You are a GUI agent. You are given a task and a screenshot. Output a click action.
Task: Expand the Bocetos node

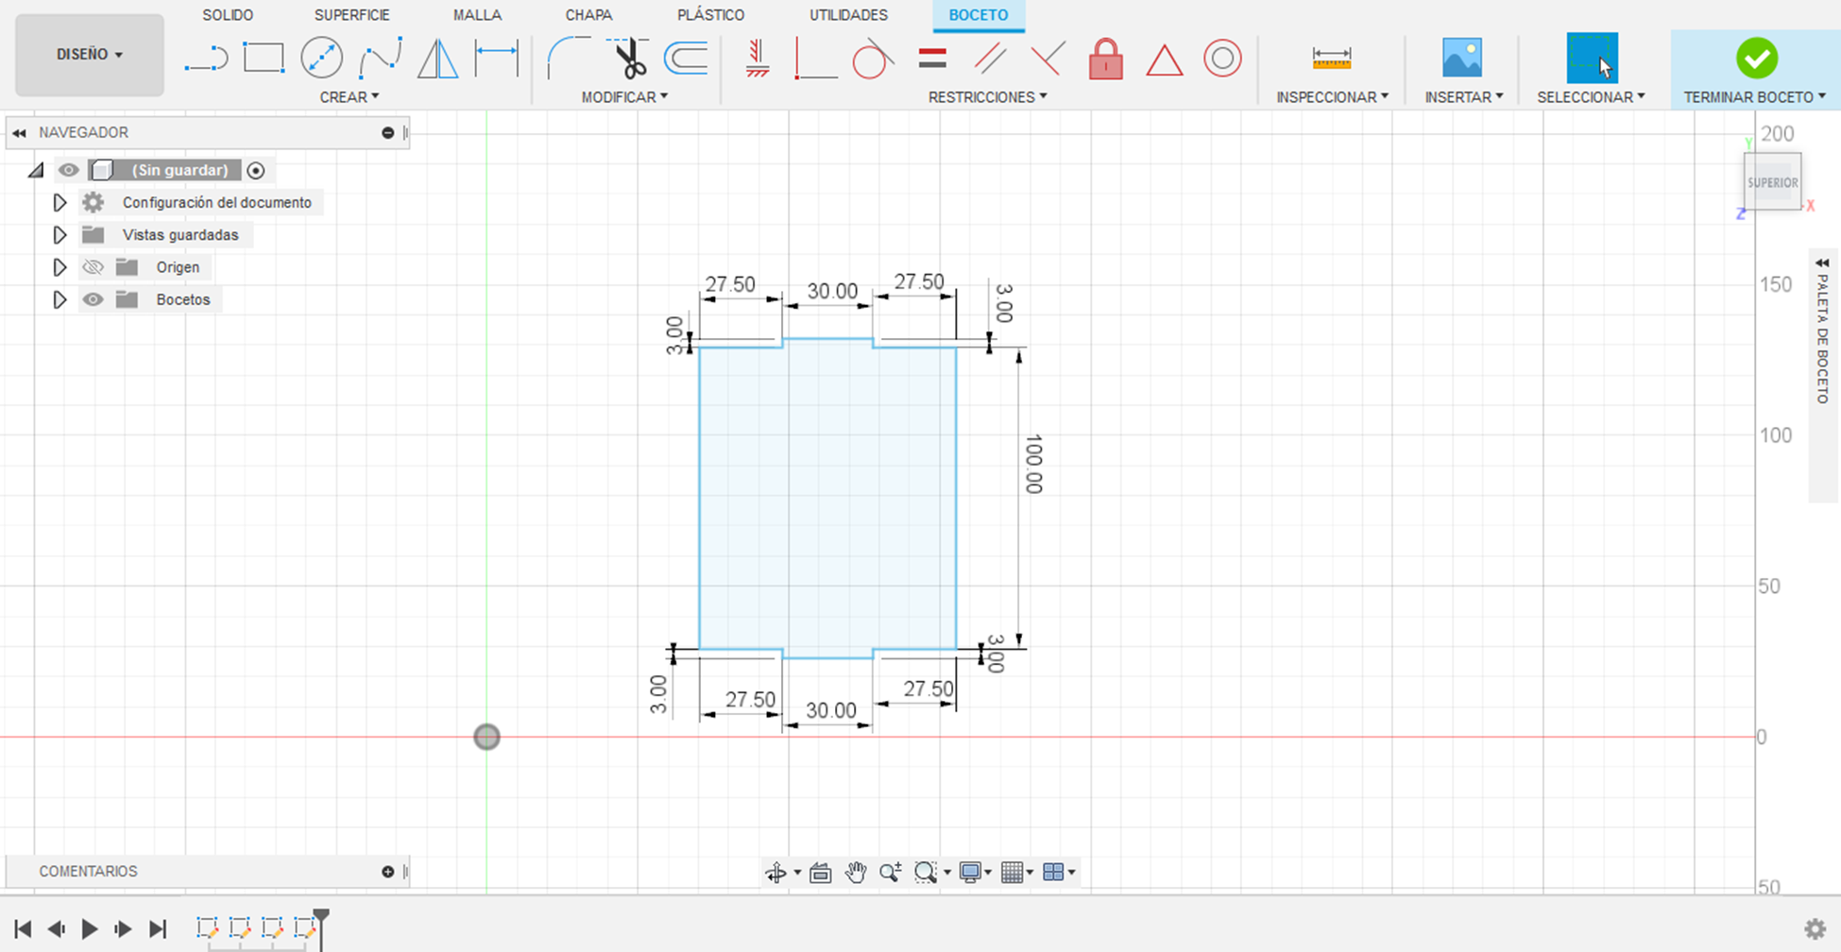60,299
